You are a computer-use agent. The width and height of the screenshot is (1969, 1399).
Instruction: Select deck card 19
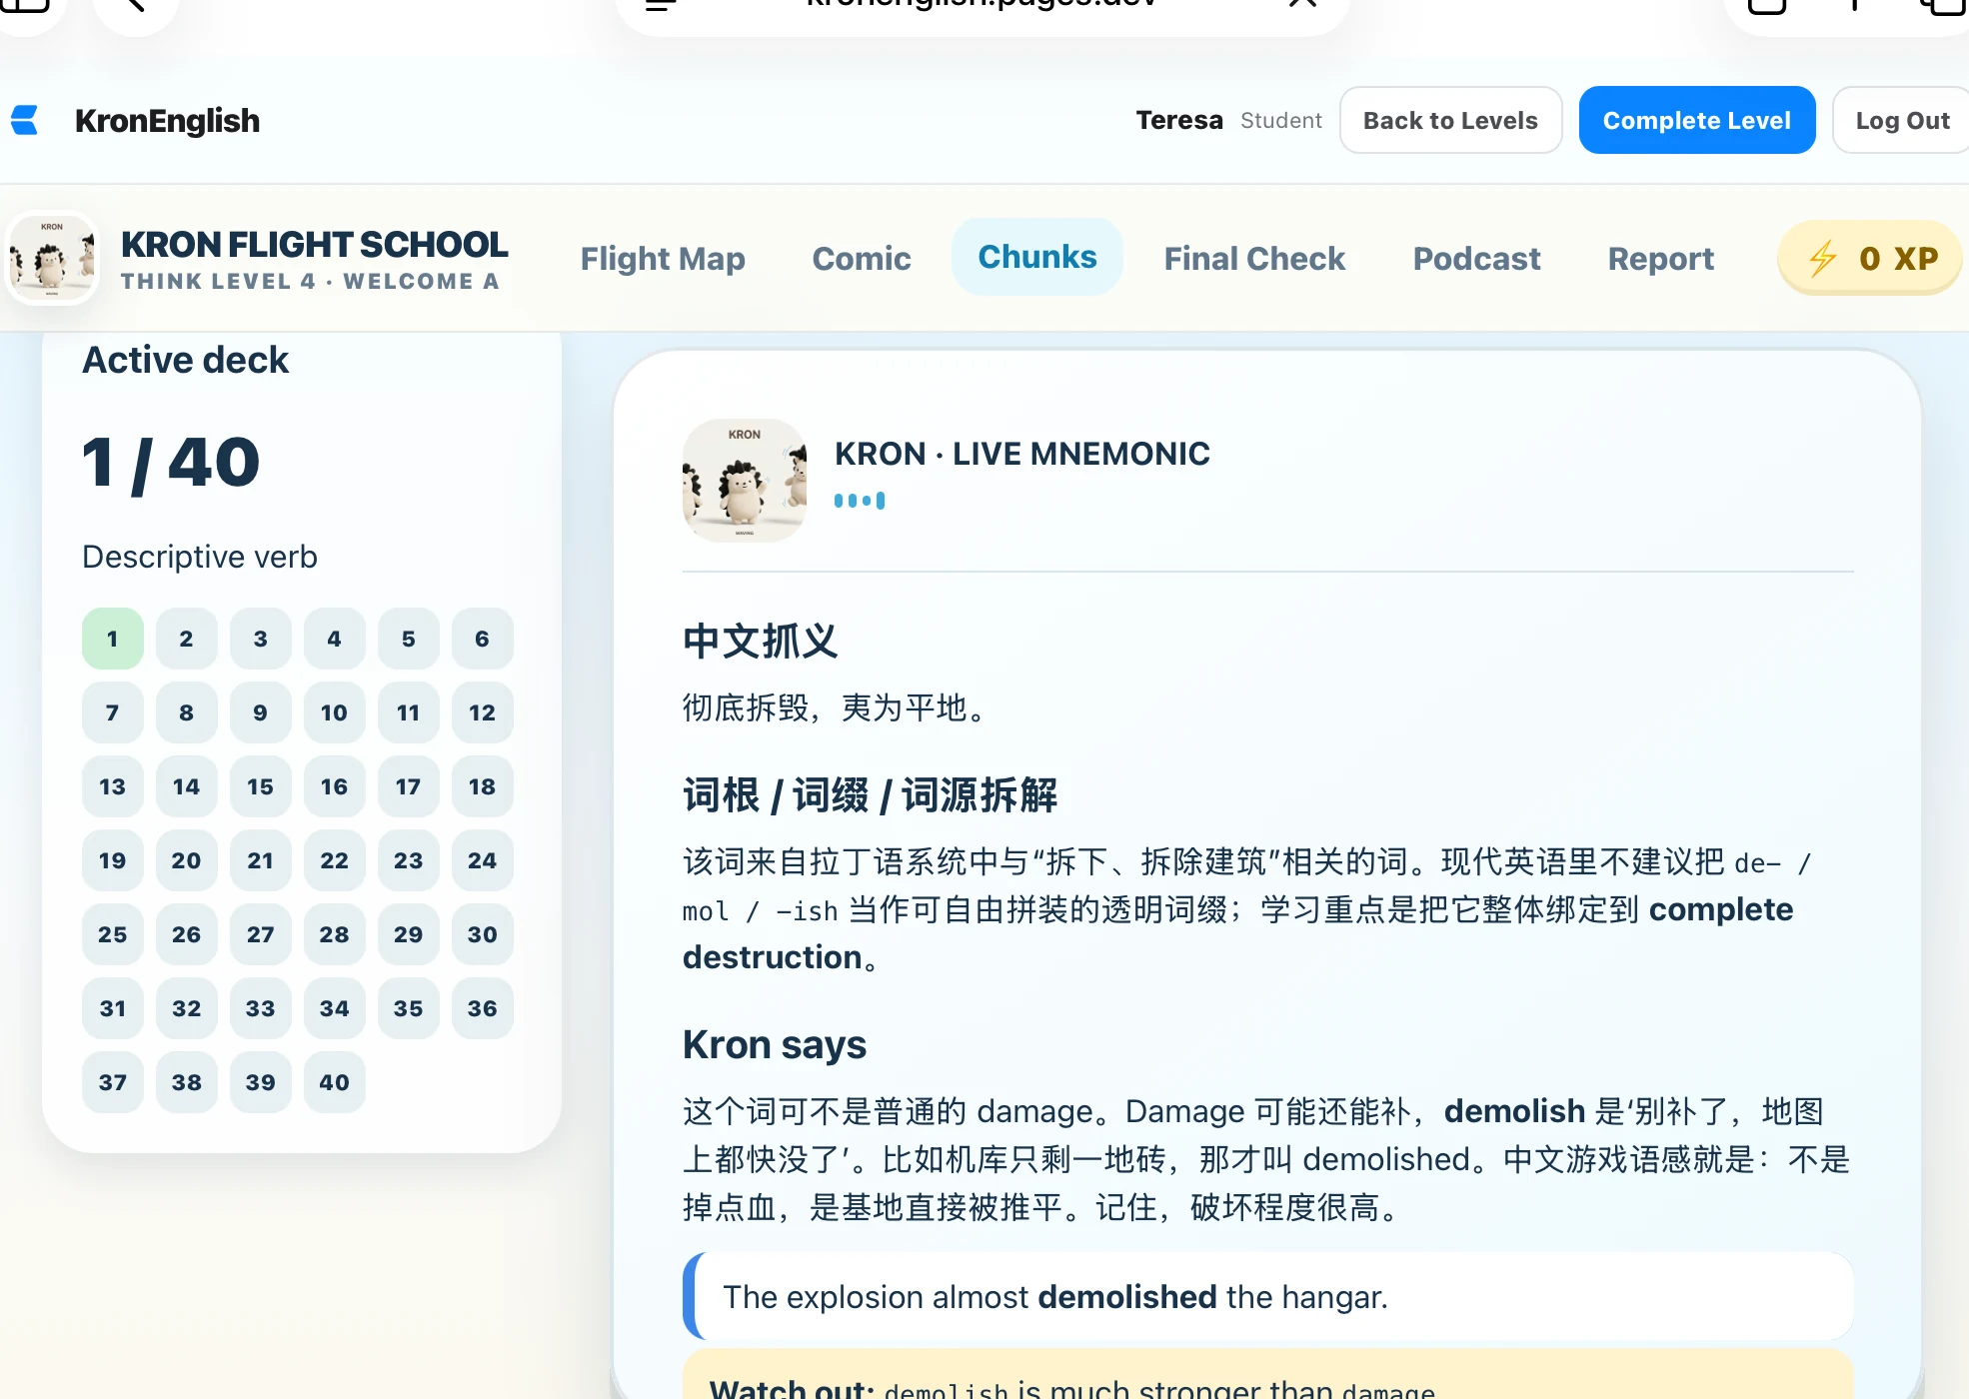113,860
